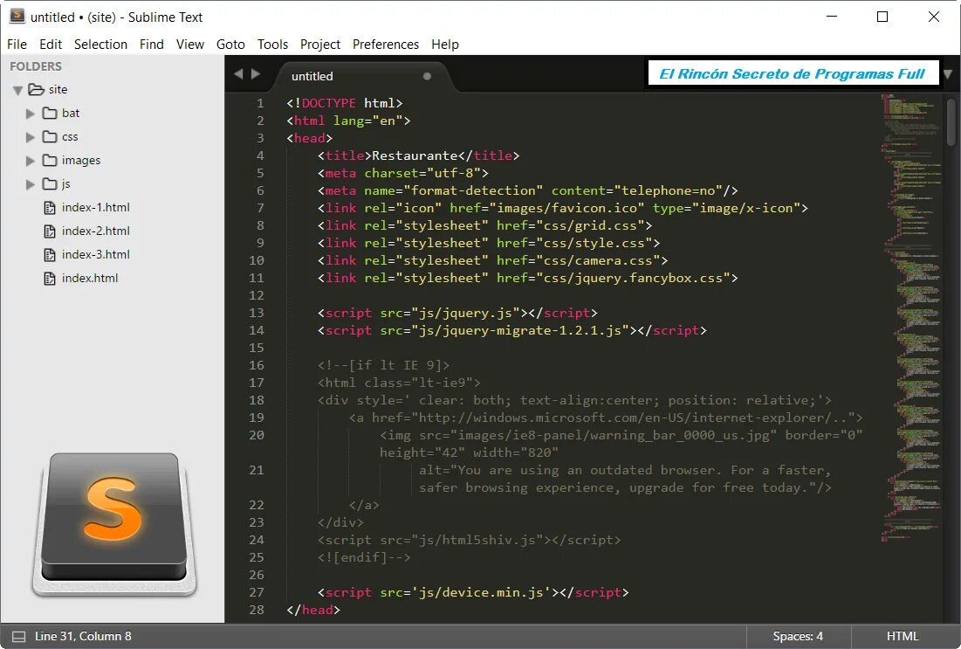Screen dimensions: 961x649
Task: Click the css folder icon
Action: click(x=50, y=136)
